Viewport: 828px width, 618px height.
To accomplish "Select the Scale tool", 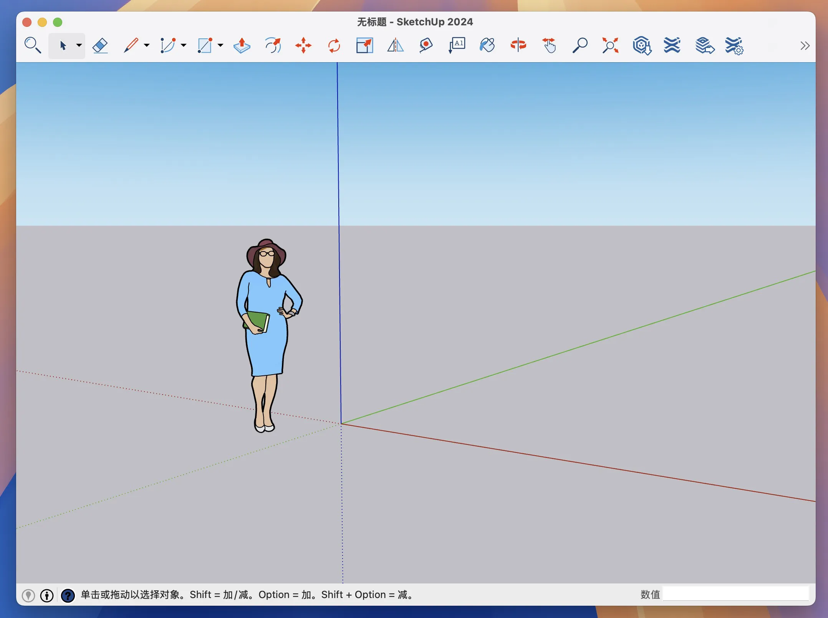I will [x=365, y=46].
